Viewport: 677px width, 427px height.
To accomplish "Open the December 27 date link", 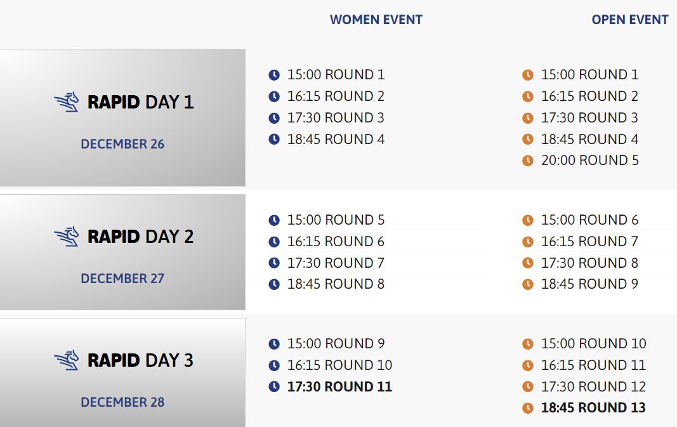I will (122, 279).
